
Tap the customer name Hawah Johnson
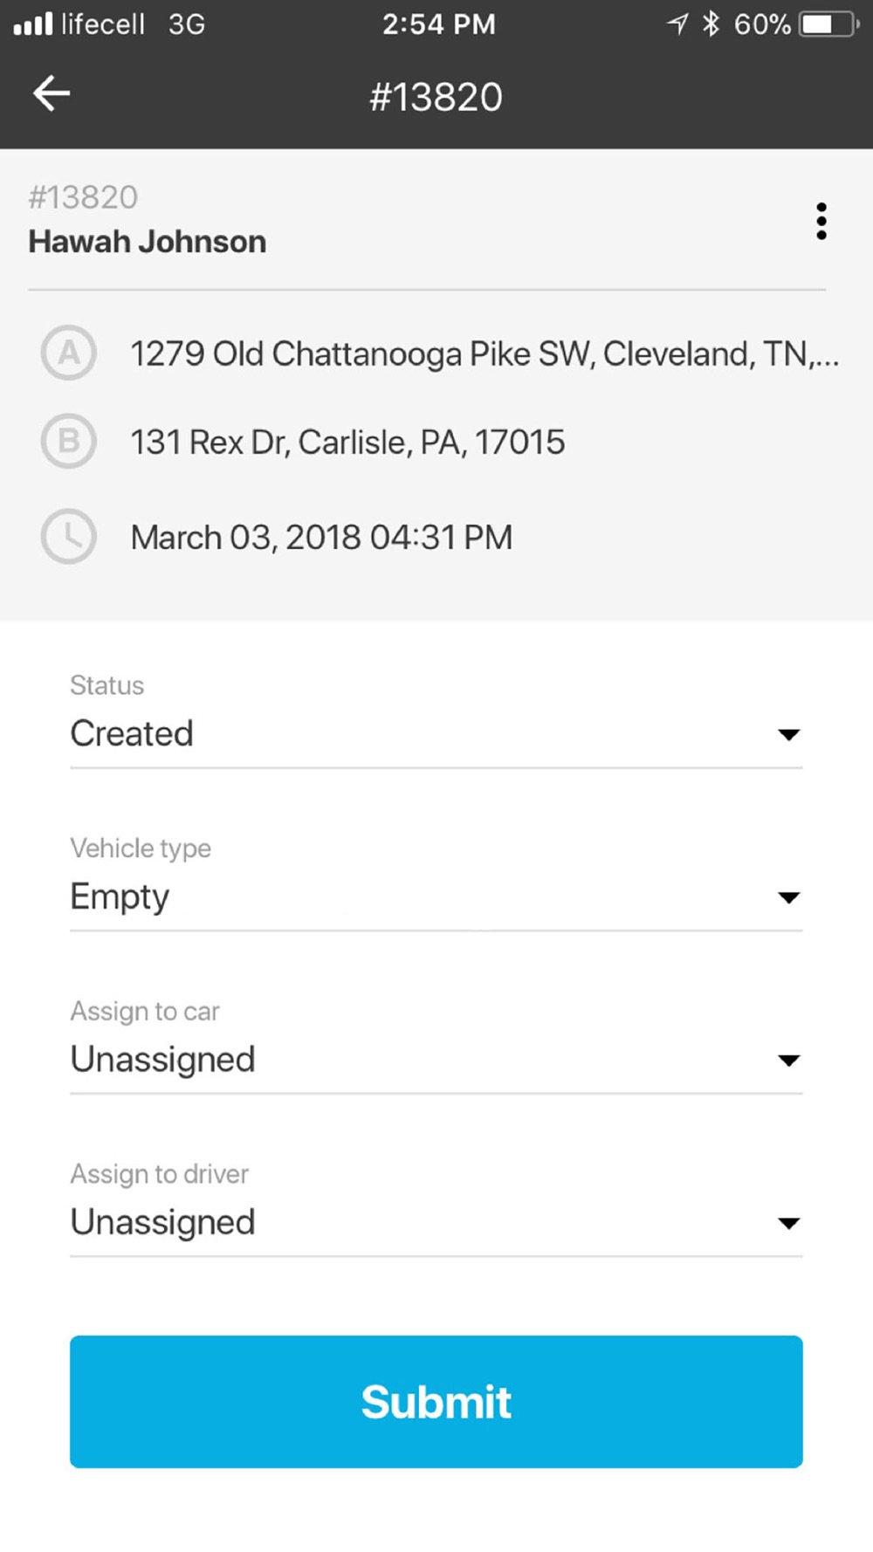148,242
